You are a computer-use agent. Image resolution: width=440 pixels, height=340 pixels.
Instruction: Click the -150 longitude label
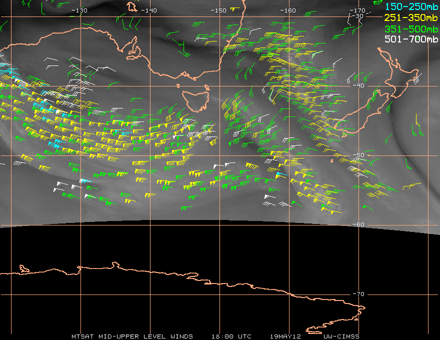(218, 10)
